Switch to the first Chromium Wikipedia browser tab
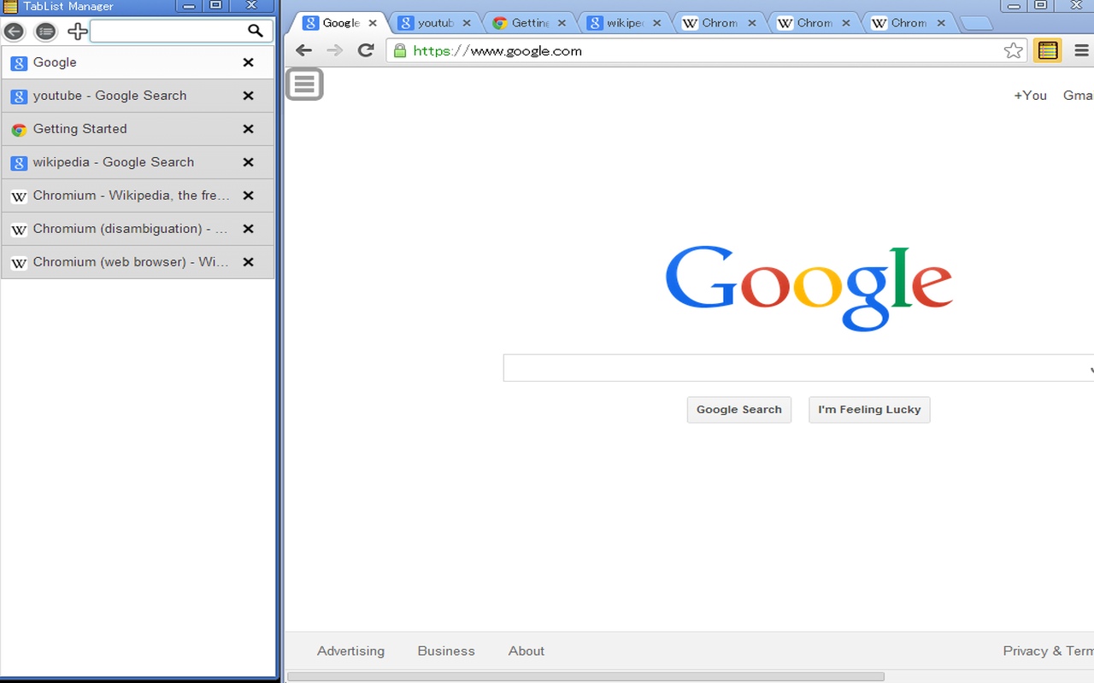 (x=719, y=23)
